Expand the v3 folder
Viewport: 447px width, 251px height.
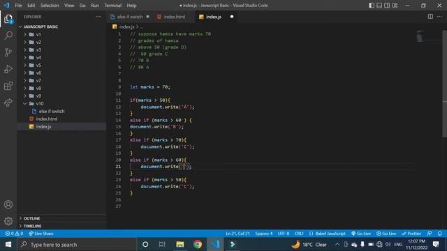(38, 50)
